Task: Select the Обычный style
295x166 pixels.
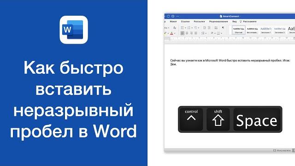Action: click(x=239, y=30)
